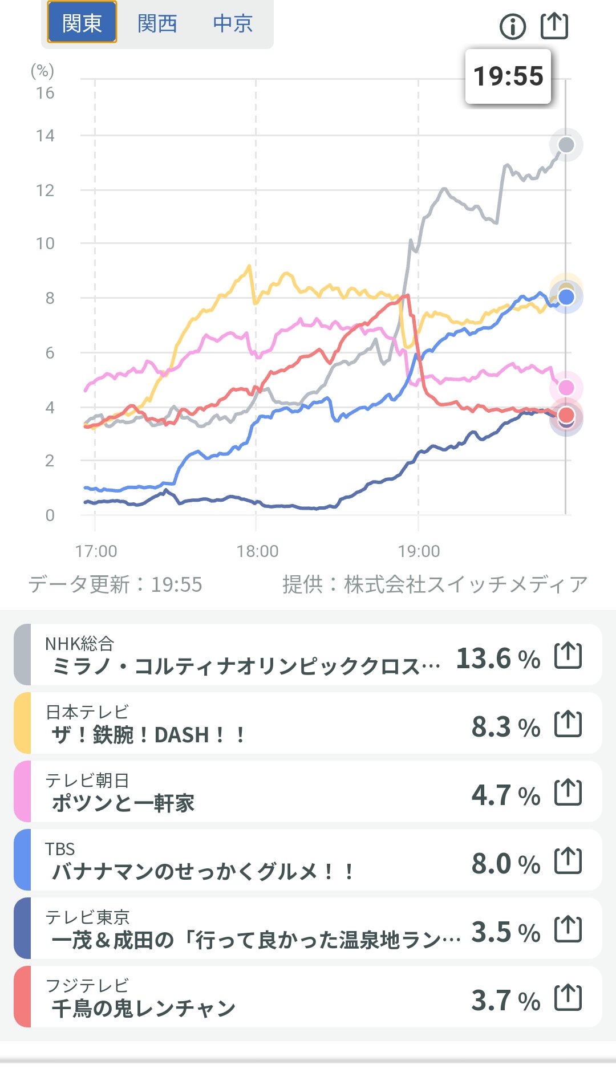Click the pink テレビ朝日 chart data point
616x1081 pixels.
566,388
